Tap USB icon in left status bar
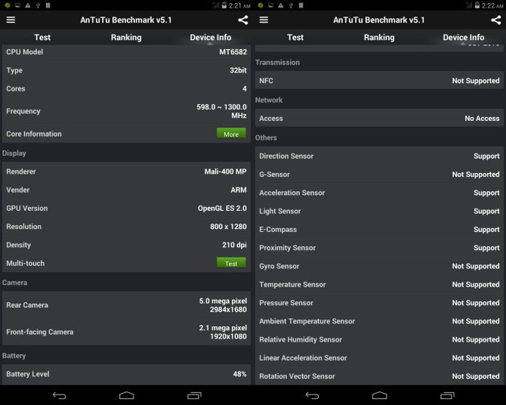This screenshot has width=506, height=405. [38, 5]
